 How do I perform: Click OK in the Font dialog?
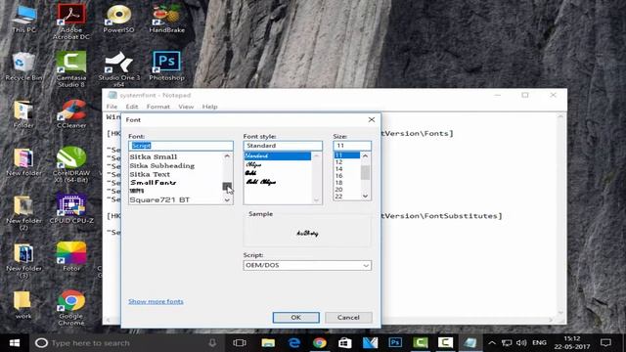295,317
